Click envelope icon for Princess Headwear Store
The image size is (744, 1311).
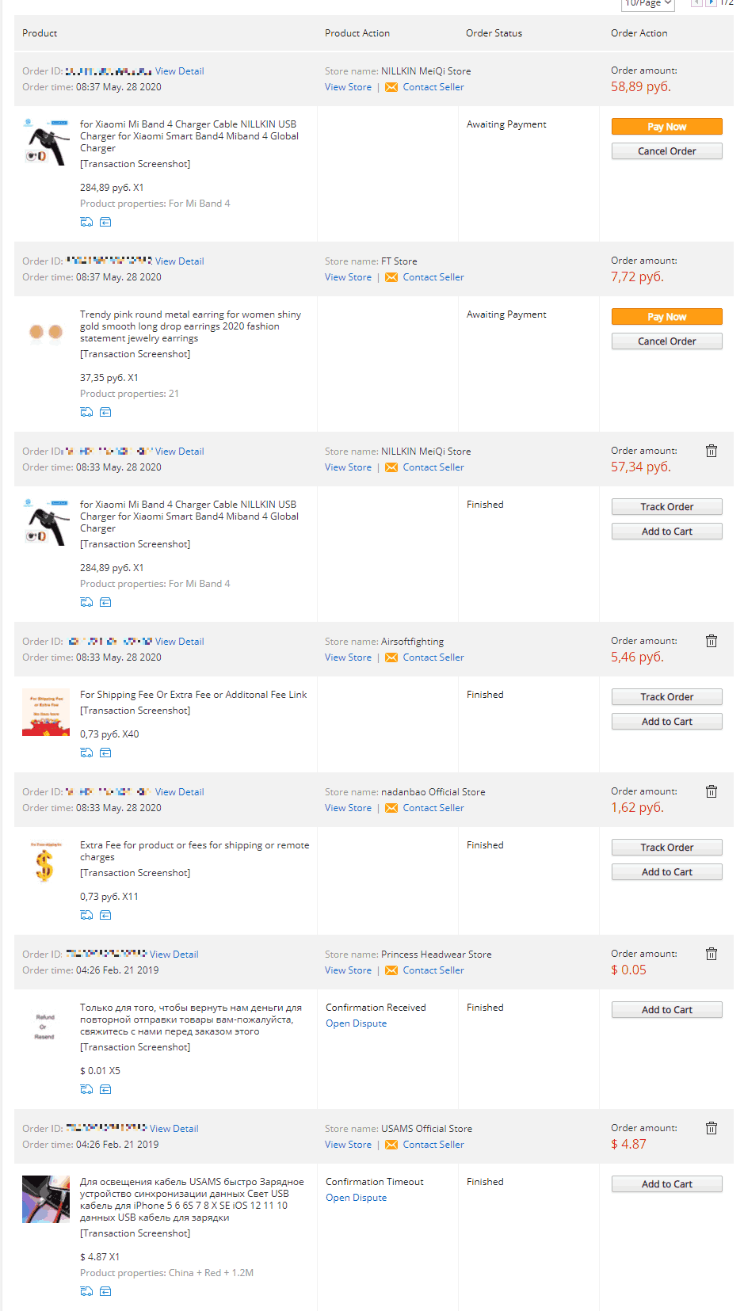(x=391, y=970)
